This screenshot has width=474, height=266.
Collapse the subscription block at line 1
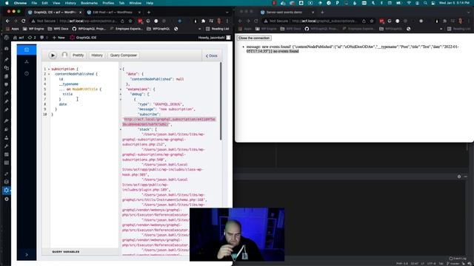tap(49, 69)
